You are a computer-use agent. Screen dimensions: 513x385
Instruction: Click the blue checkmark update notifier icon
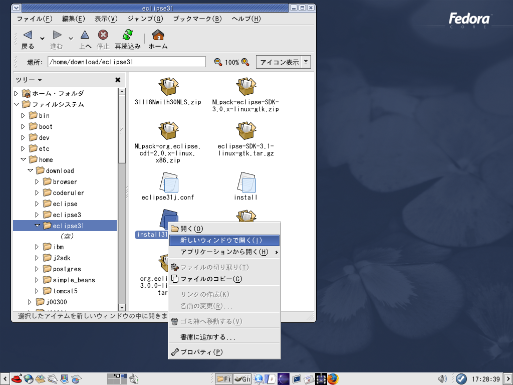point(461,379)
